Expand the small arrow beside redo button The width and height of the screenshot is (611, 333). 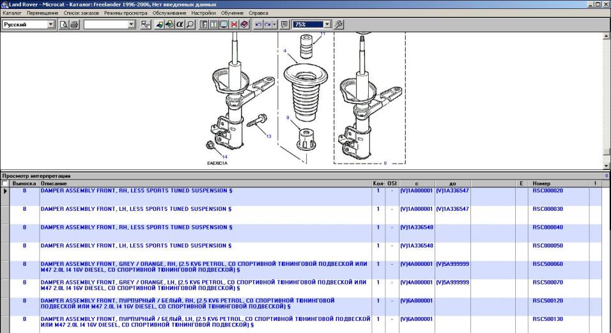pos(274,24)
